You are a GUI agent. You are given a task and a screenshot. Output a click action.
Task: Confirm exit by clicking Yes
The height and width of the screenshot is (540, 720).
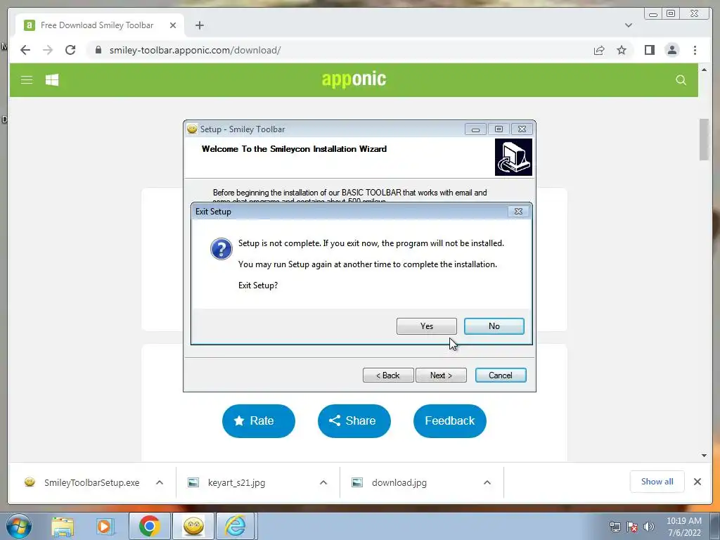click(x=426, y=326)
